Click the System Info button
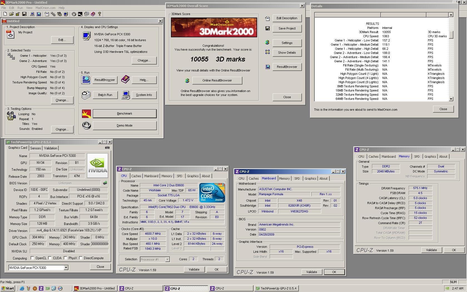467x292 pixels. [x=144, y=95]
